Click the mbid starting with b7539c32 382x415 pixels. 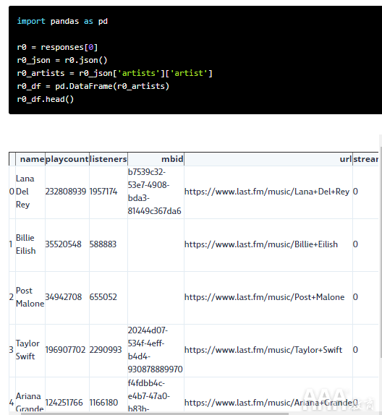[x=154, y=192]
